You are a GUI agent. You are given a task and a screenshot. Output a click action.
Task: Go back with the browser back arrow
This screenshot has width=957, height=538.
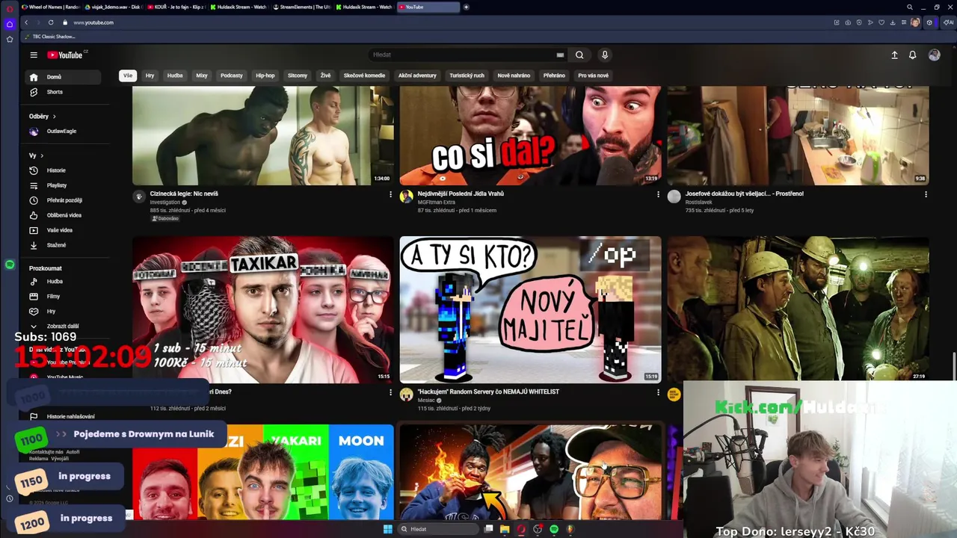point(26,22)
